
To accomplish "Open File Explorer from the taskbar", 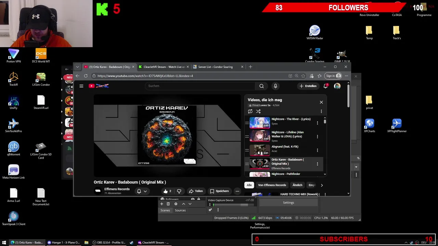I will 86,243.
